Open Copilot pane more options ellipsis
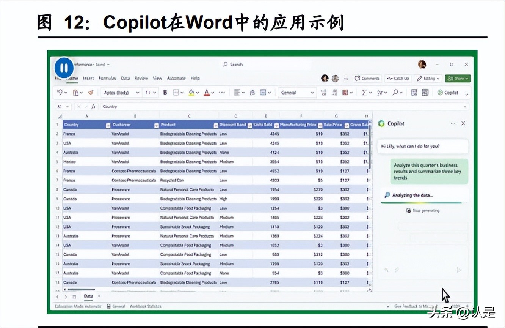Screen dimensions: 505x328 pos(453,123)
